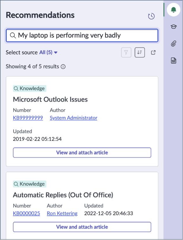Click the filter funnel icon
This screenshot has width=183, height=240.
click(x=126, y=52)
